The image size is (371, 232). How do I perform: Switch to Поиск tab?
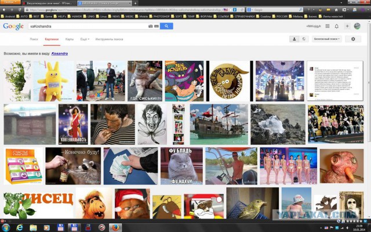(x=34, y=39)
